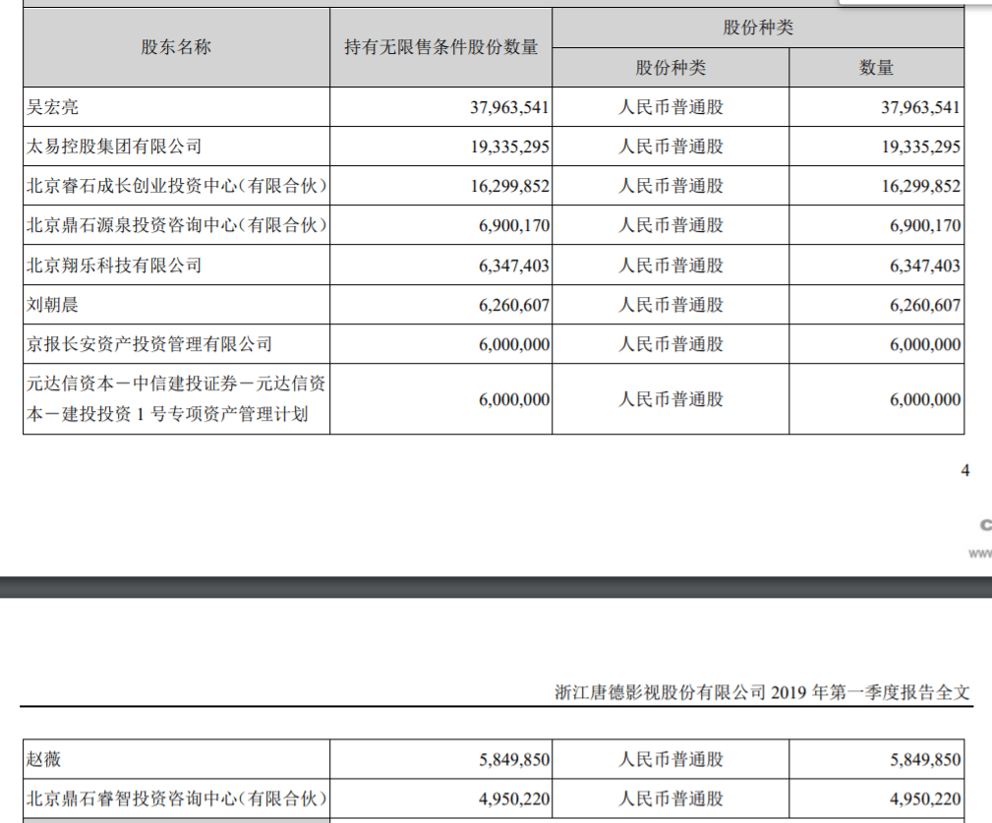Click 人民币普通股 in 赵薇's row
Screen dimensions: 992x823
671,759
